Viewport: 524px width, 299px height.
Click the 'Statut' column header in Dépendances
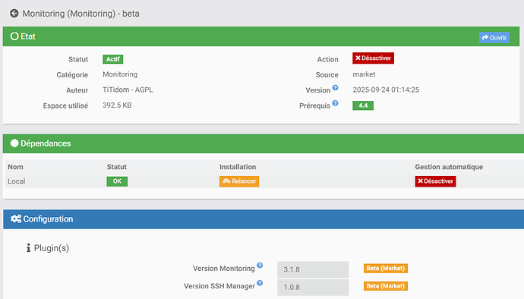click(117, 167)
